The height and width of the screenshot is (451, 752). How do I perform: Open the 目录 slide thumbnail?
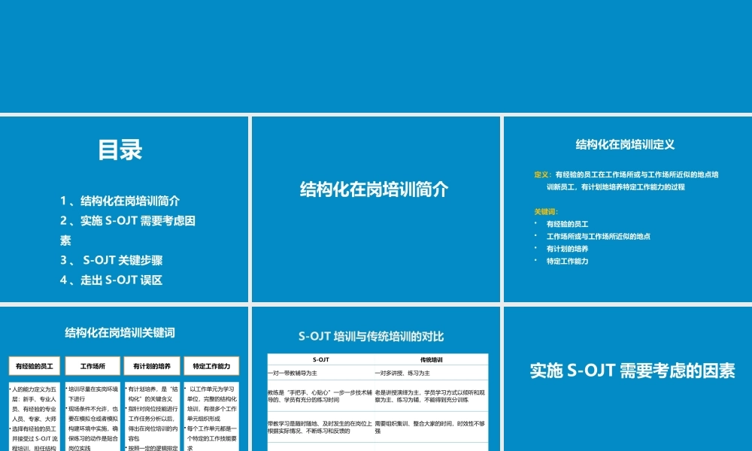click(124, 209)
